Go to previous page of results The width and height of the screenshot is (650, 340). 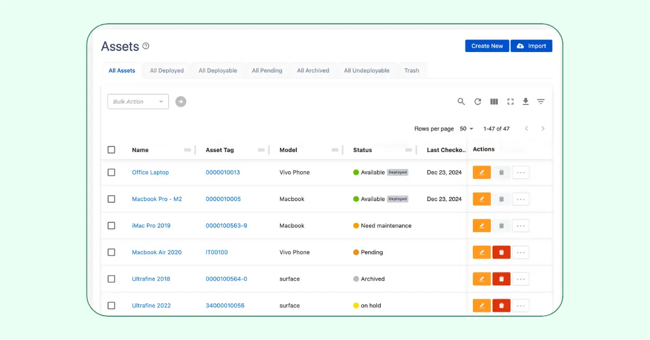click(526, 129)
